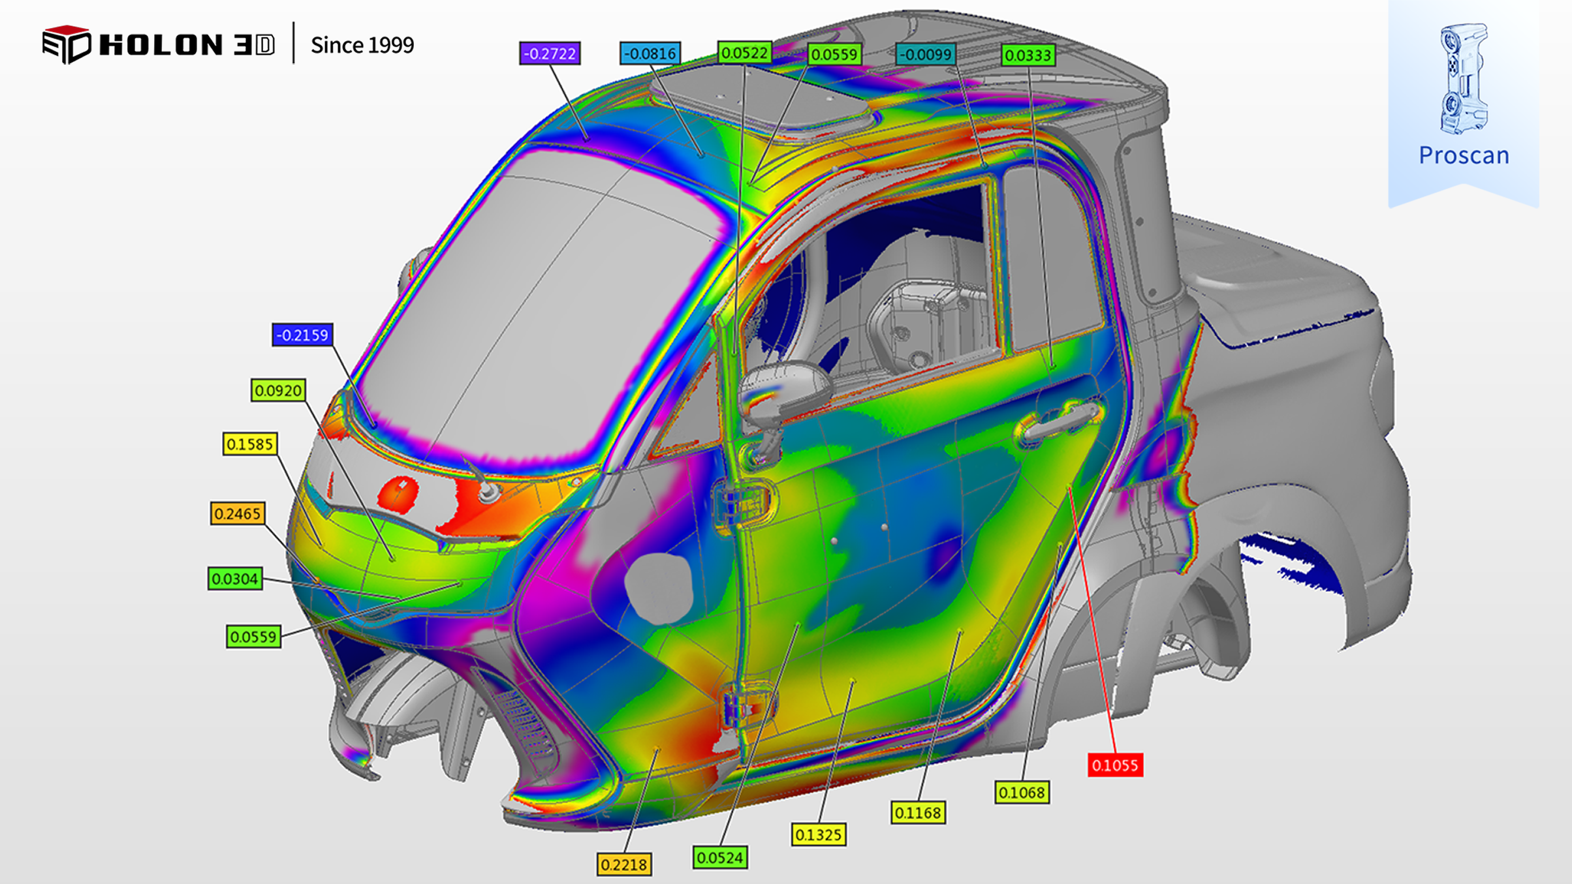The image size is (1572, 884).
Task: Click the purple -0.2722 deviation label
Action: pos(550,53)
